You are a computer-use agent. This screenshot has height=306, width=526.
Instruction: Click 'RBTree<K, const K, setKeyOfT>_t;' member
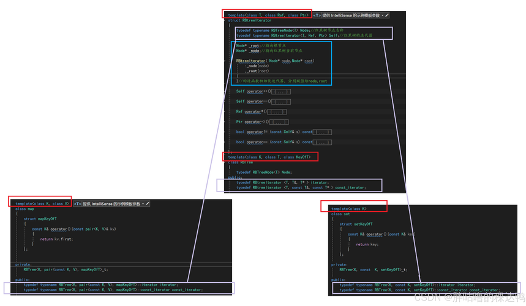click(374, 270)
